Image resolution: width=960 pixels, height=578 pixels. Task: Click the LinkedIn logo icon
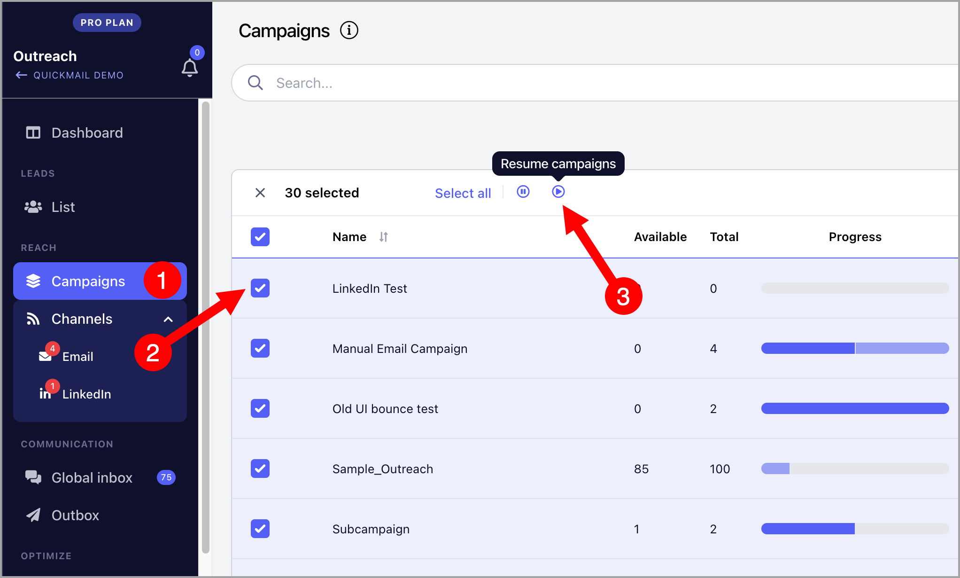(x=45, y=394)
